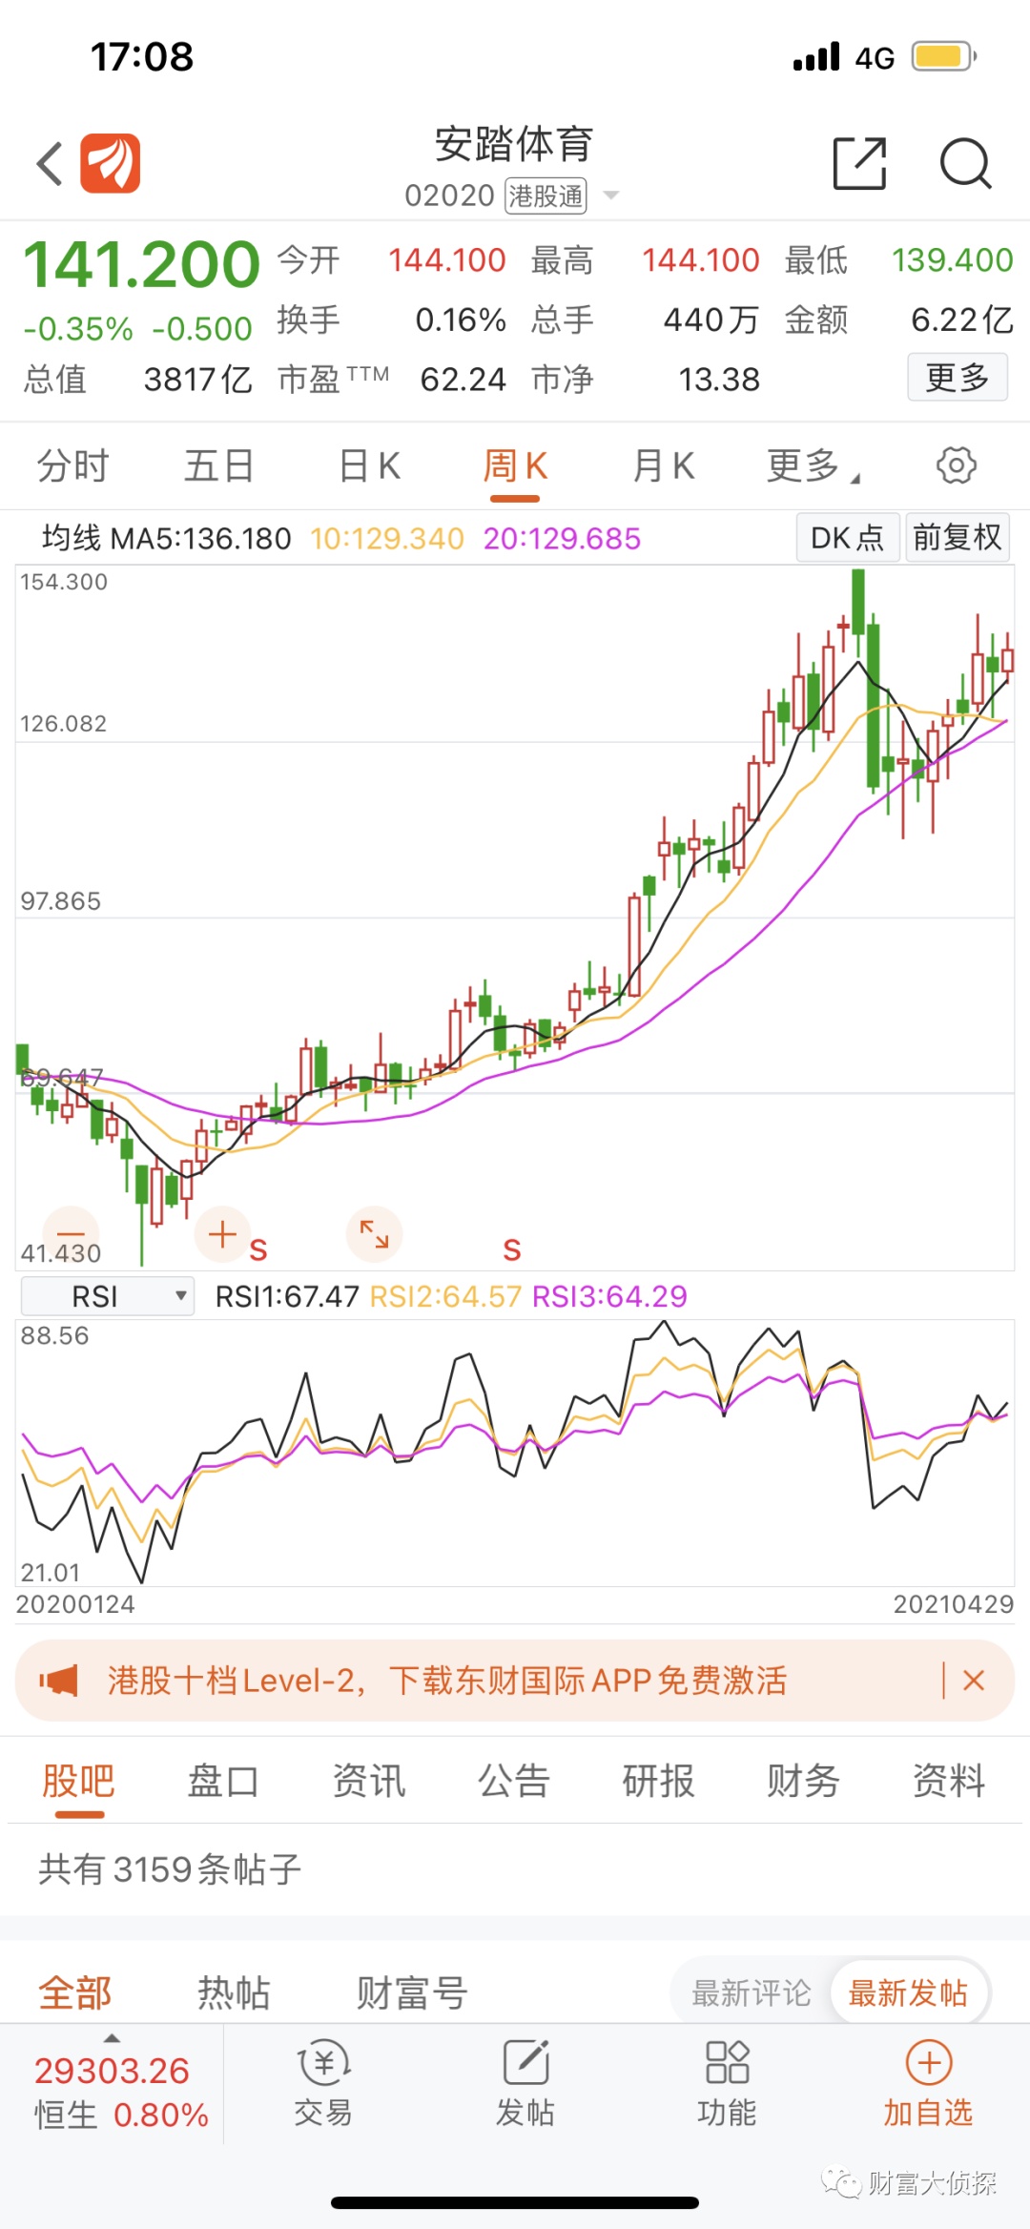
Task: Toggle the DK点 indicator button
Action: [848, 538]
